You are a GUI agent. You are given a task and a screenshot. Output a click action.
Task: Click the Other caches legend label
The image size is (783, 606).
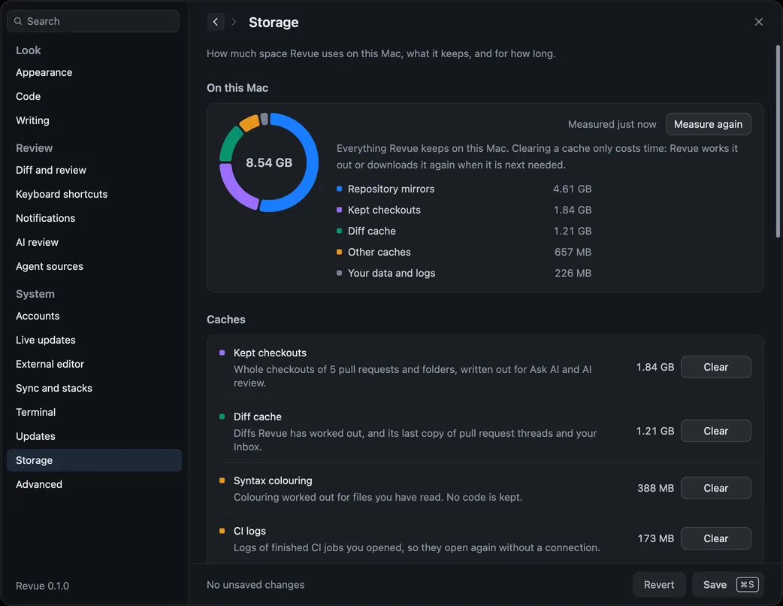tap(379, 252)
